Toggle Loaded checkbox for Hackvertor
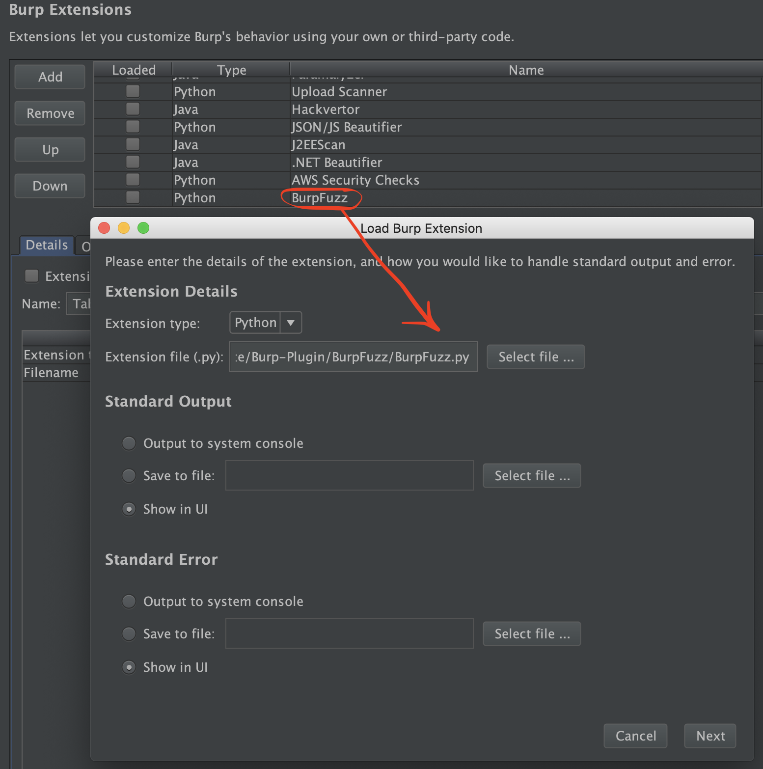This screenshot has height=769, width=763. (x=133, y=109)
